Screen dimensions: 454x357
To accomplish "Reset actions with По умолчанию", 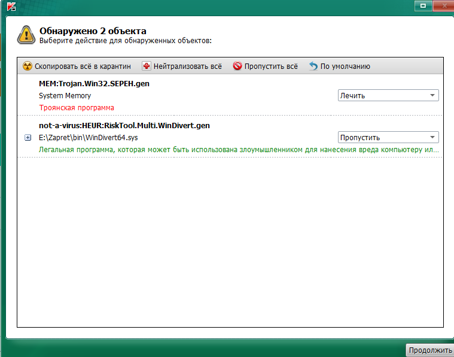I will pos(339,66).
